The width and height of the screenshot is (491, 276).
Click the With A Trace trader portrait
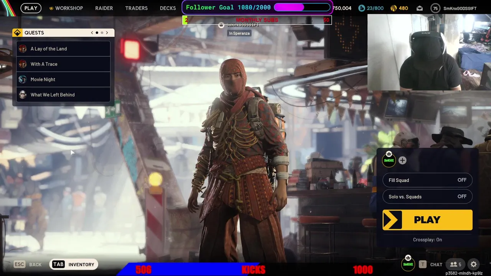click(x=23, y=64)
